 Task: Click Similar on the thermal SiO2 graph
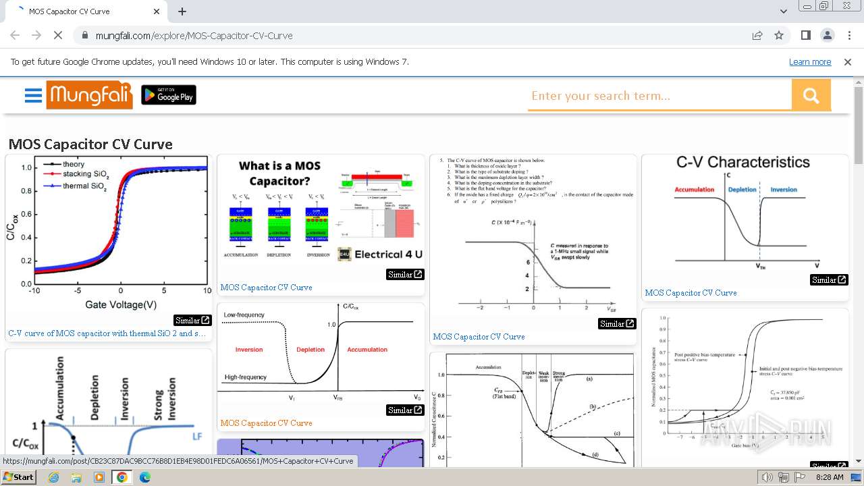tap(192, 320)
